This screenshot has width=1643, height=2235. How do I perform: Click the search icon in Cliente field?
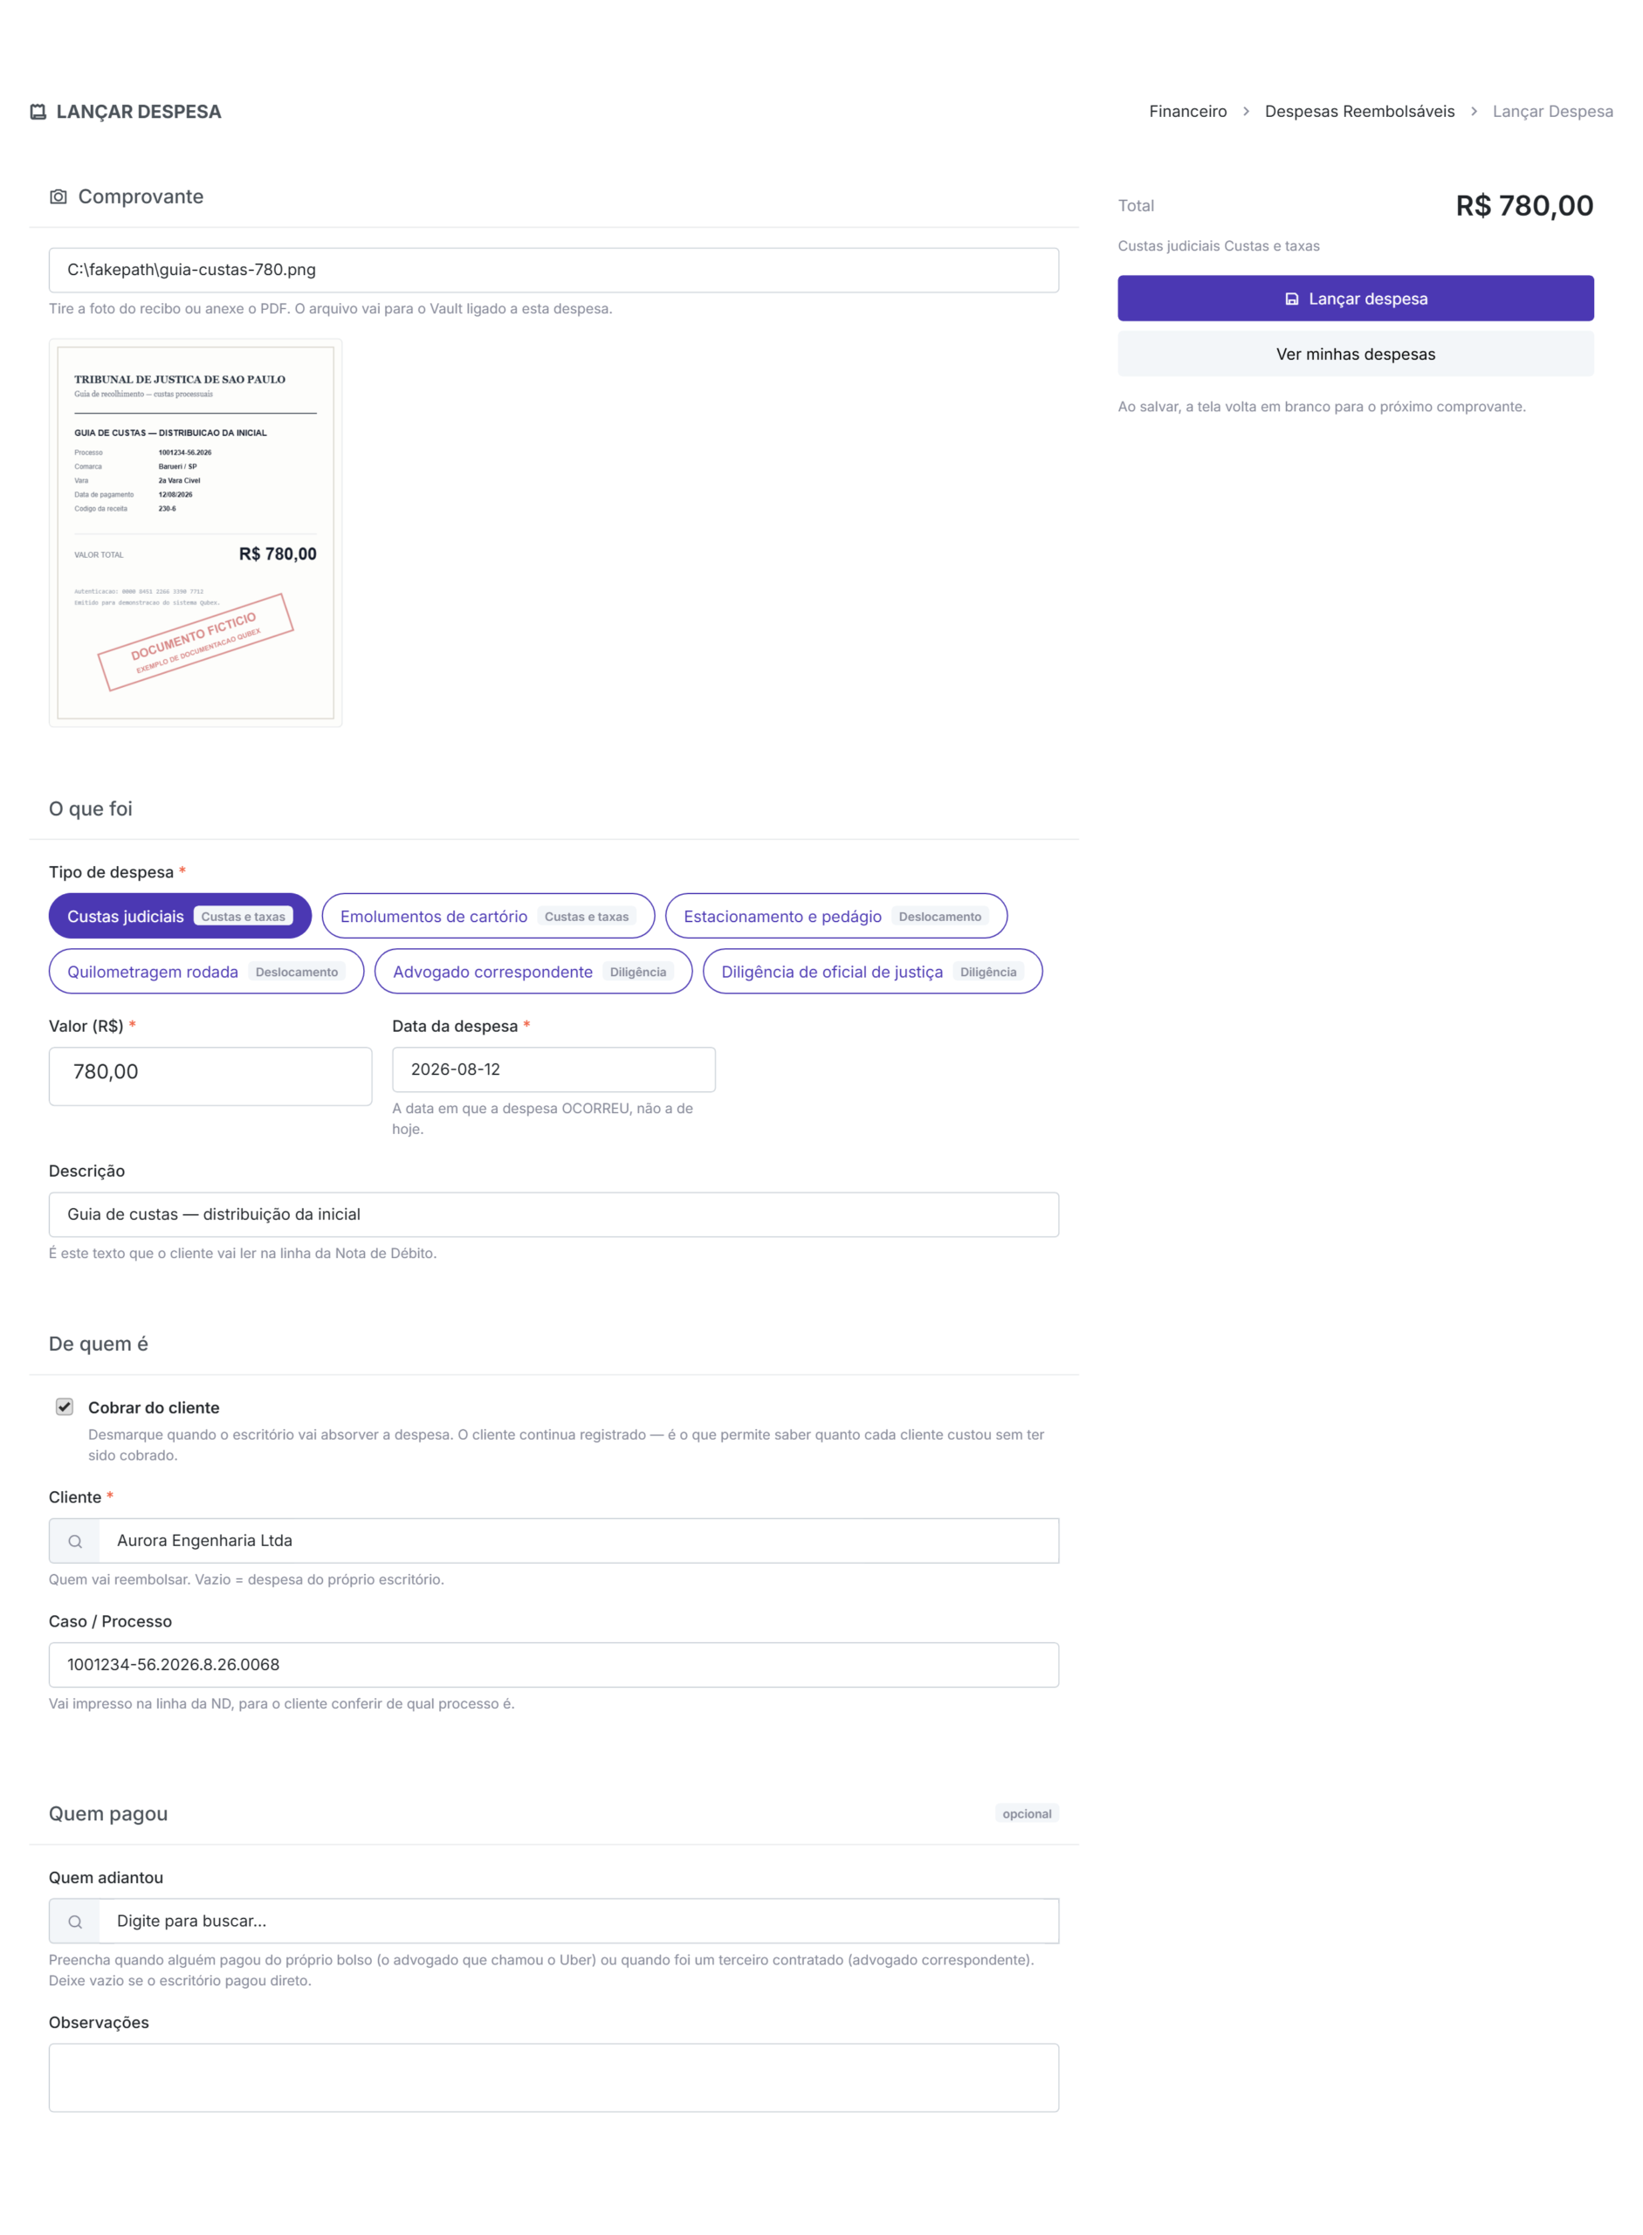pyautogui.click(x=74, y=1541)
